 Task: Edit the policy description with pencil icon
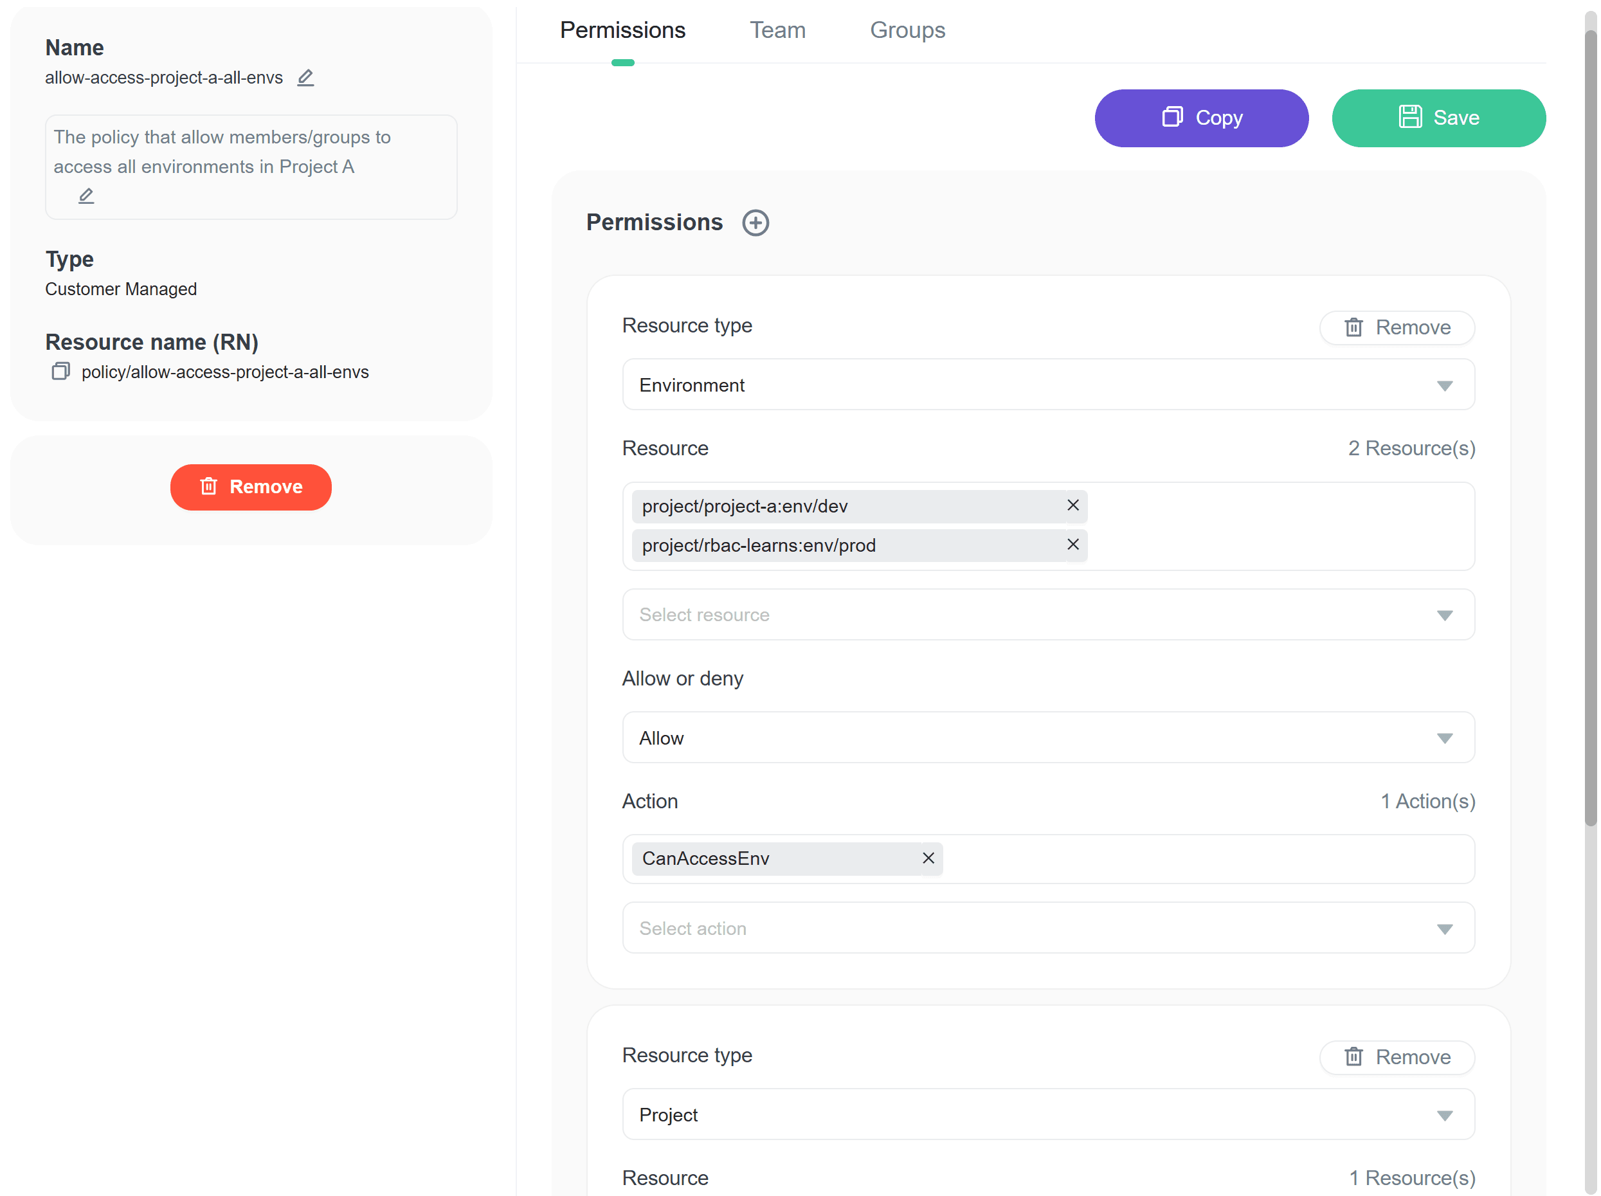tap(86, 195)
